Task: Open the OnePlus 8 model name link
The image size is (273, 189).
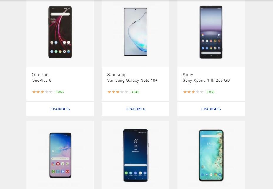Action: [x=41, y=81]
